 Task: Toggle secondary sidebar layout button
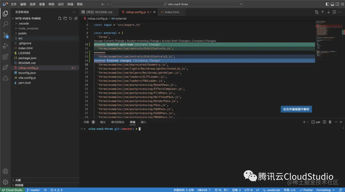(337, 4)
